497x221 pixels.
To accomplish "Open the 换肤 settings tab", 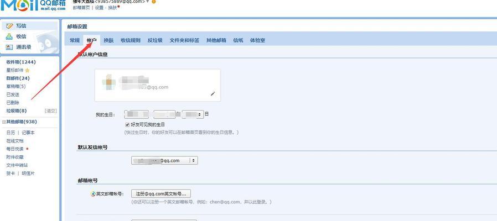I will [108, 40].
